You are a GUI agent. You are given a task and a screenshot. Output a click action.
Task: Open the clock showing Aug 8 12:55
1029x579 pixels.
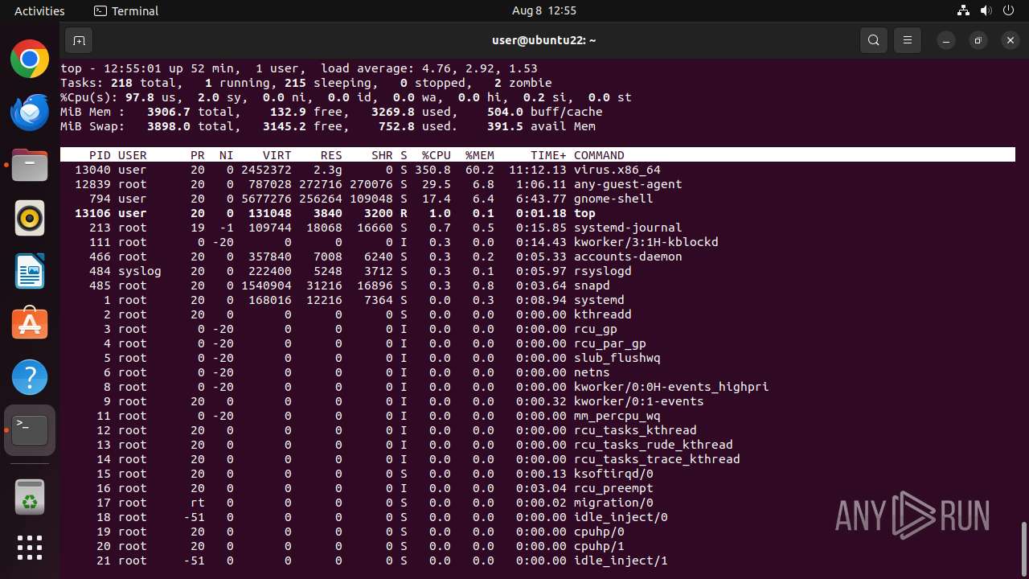tap(544, 11)
